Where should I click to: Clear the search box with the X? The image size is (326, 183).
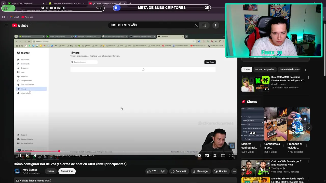point(196,25)
